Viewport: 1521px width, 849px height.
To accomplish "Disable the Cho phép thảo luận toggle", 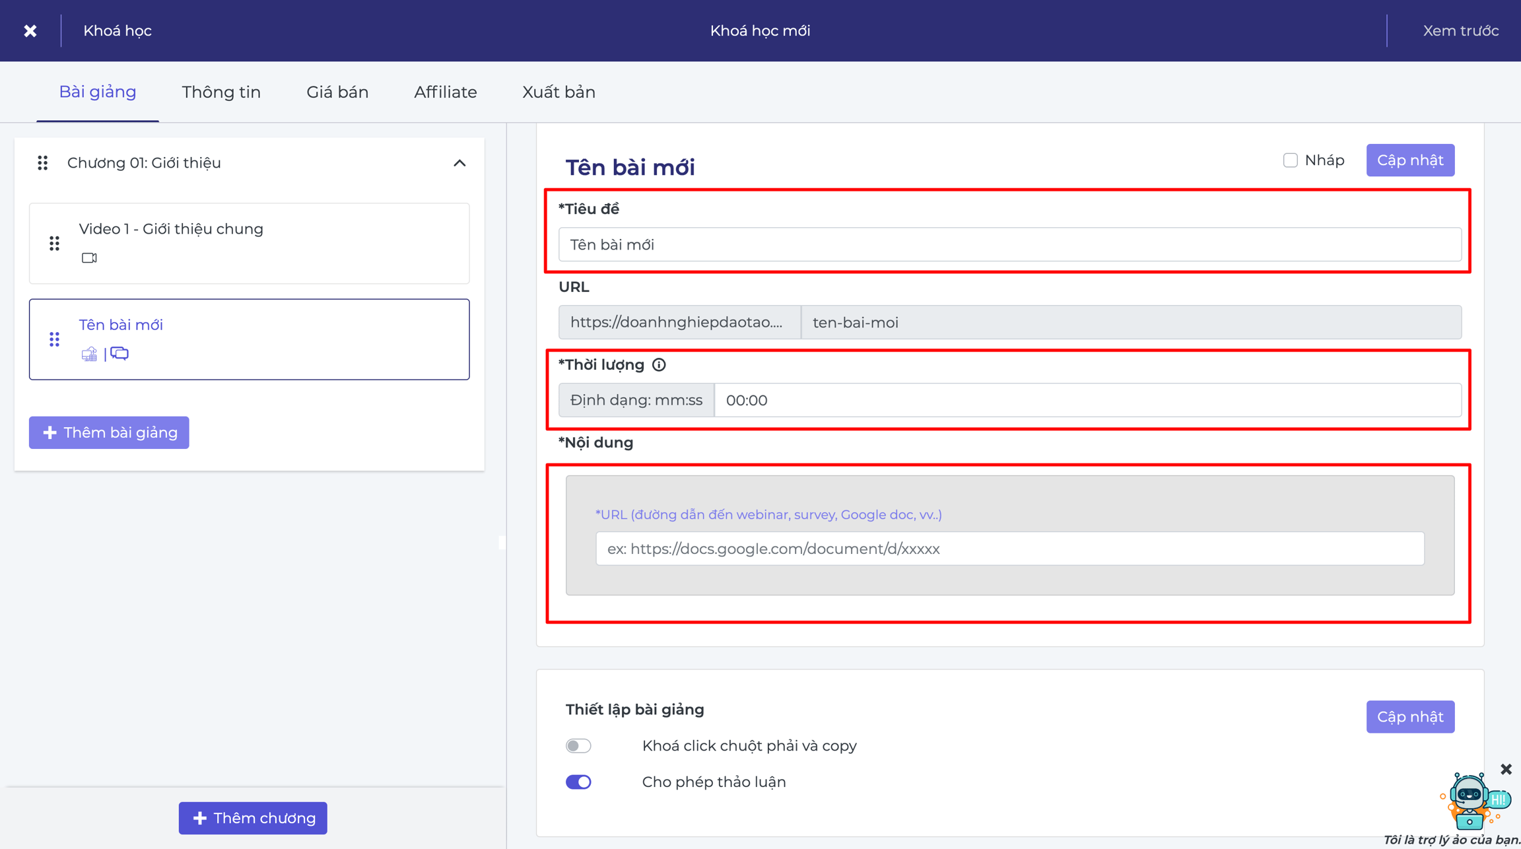I will 578,782.
